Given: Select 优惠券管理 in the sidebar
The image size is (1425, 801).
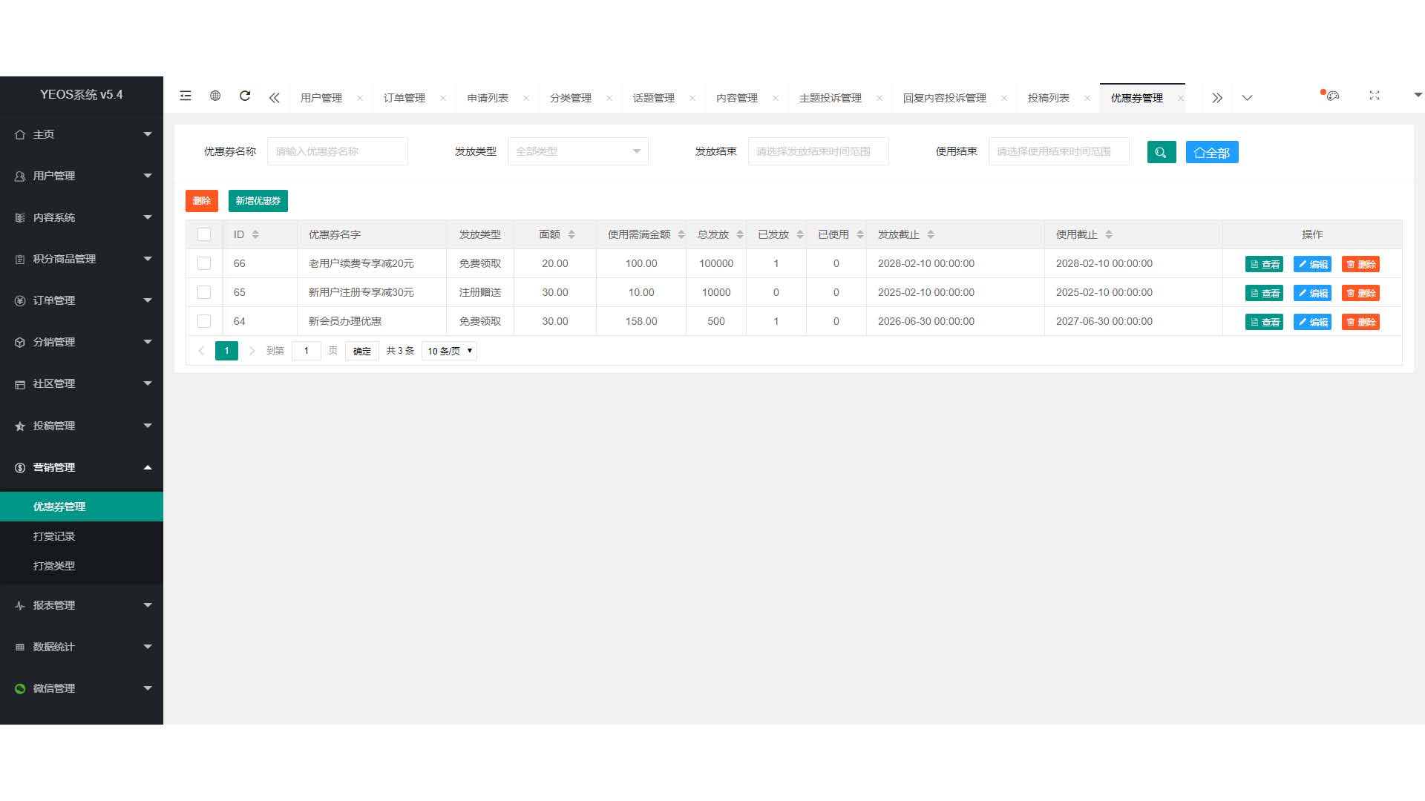Looking at the screenshot, I should [82, 507].
